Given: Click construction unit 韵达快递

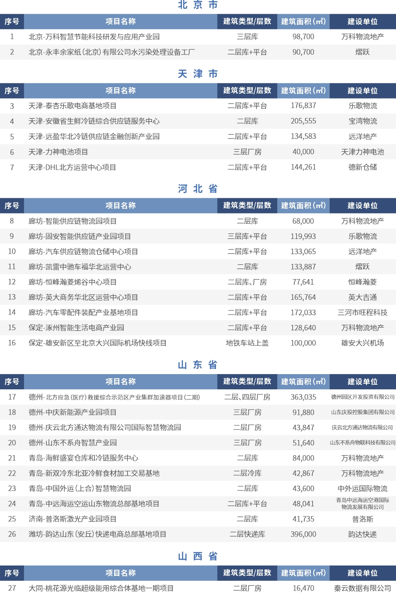Looking at the screenshot, I should (x=363, y=534).
